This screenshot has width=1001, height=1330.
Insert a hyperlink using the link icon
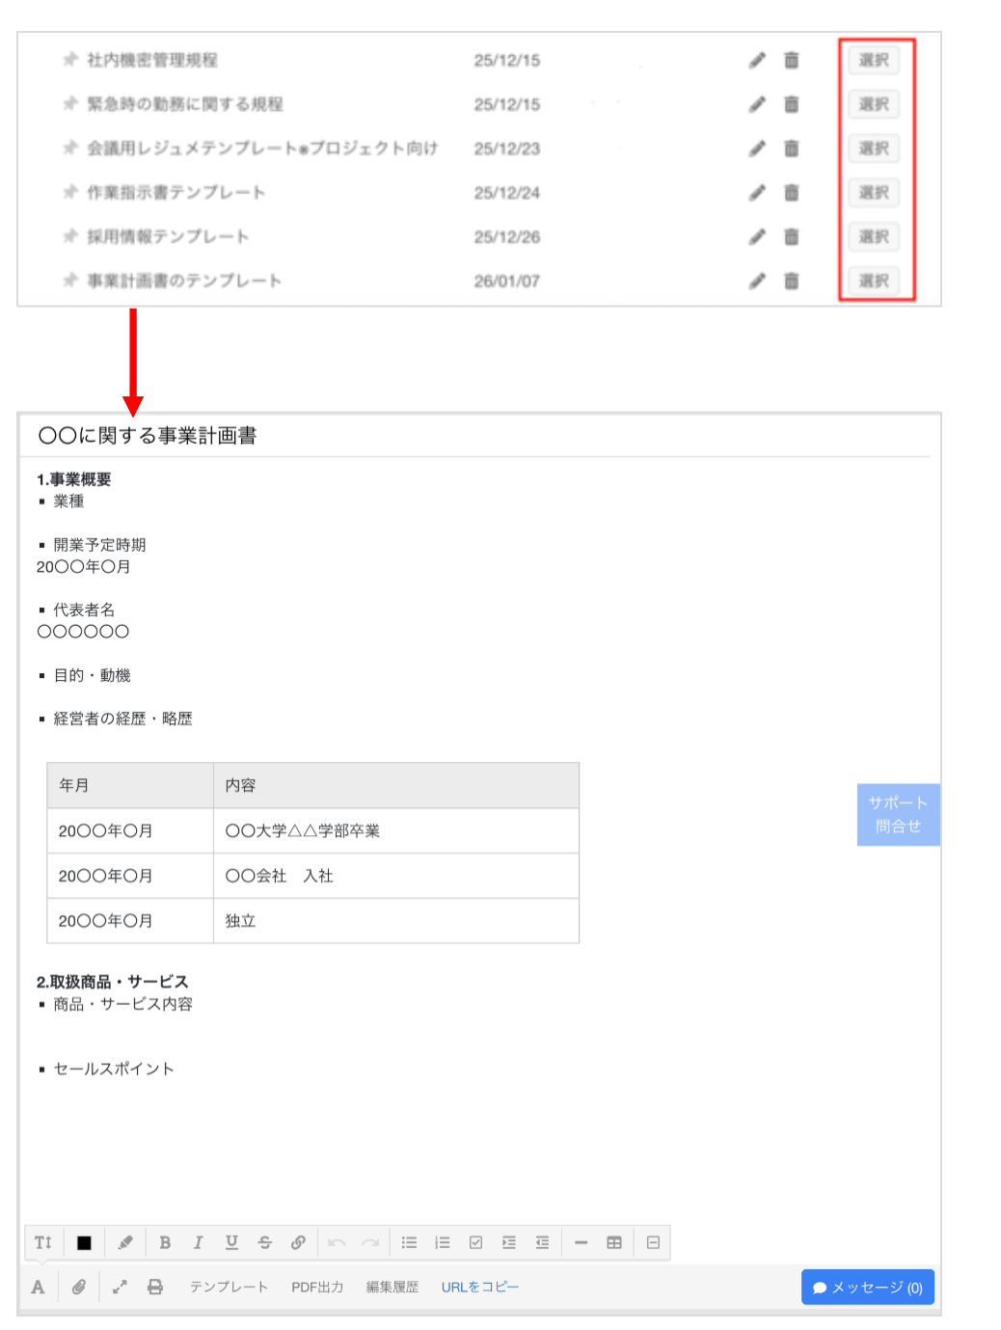pos(298,1242)
